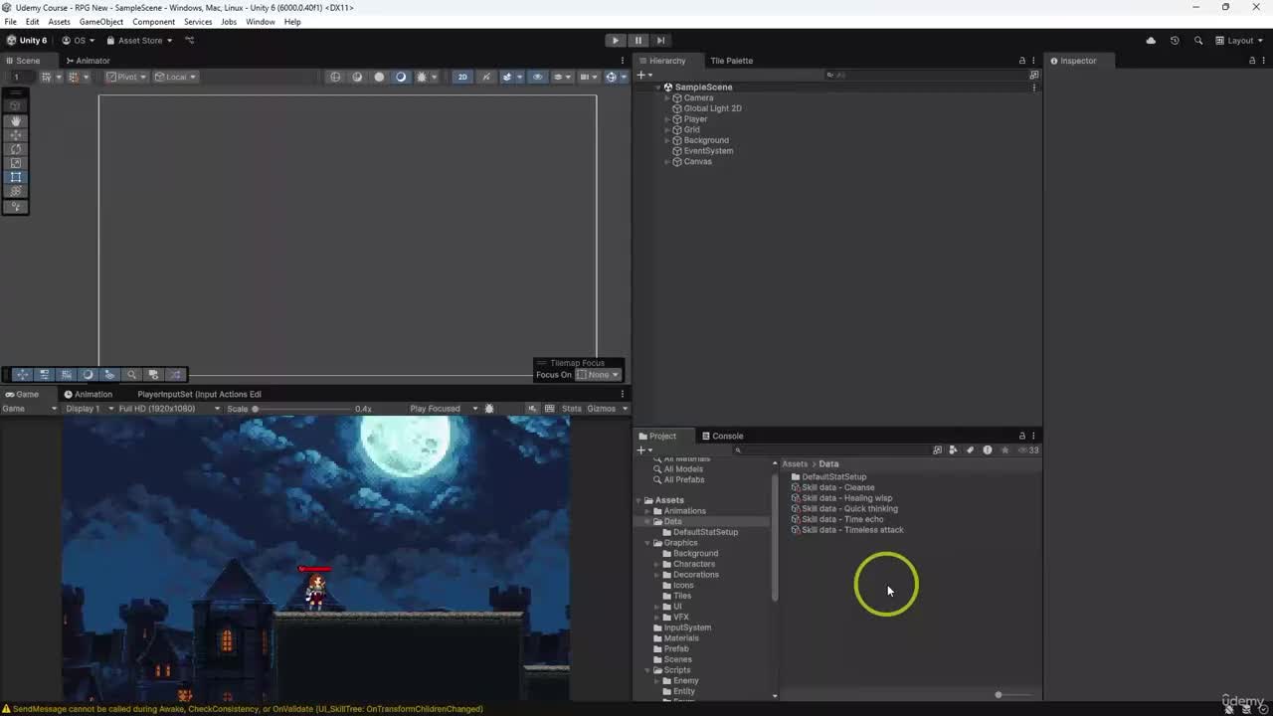The height and width of the screenshot is (716, 1273).
Task: Switch to the Animation tab
Action: point(89,395)
